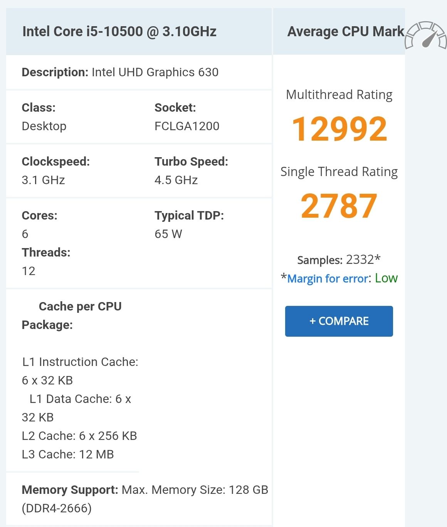Click the Threads value 12
Viewport: 447px width, 527px height.
[x=29, y=271]
